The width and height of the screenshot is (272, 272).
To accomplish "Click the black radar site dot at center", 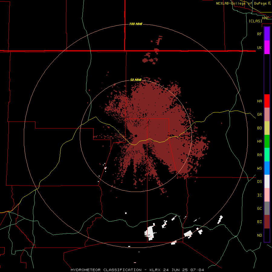I will coord(136,136).
